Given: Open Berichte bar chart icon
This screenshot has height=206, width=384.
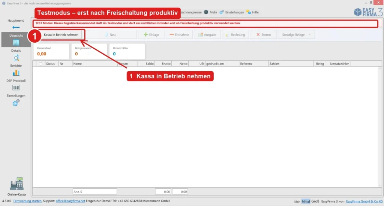Looking at the screenshot, I should click(x=16, y=73).
